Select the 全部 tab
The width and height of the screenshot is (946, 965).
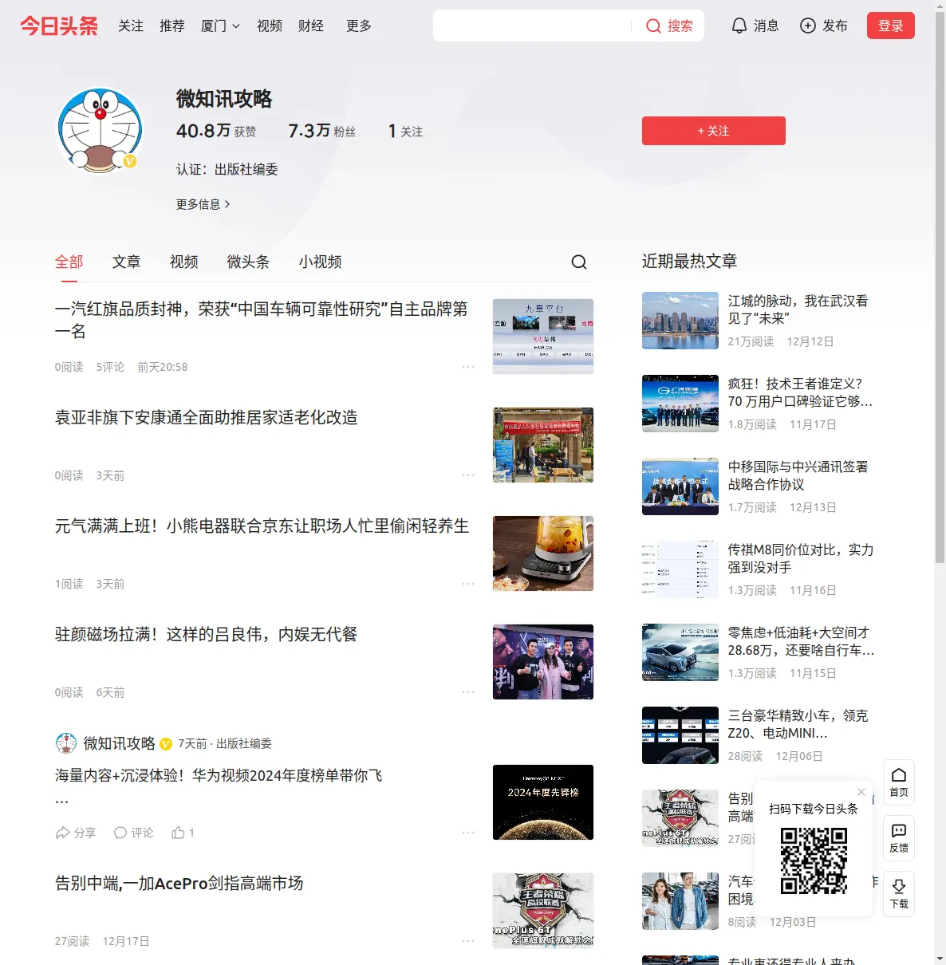coord(69,262)
